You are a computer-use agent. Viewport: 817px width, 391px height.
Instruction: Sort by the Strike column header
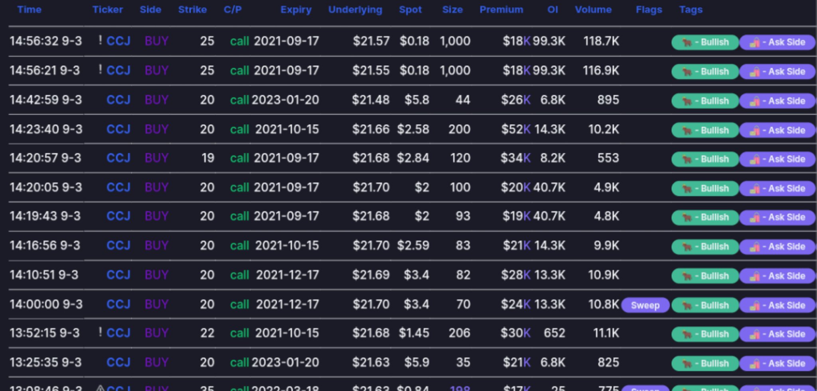tap(192, 10)
